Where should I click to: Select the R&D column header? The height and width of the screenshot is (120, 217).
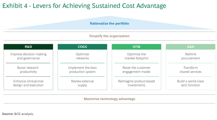coord(28,47)
